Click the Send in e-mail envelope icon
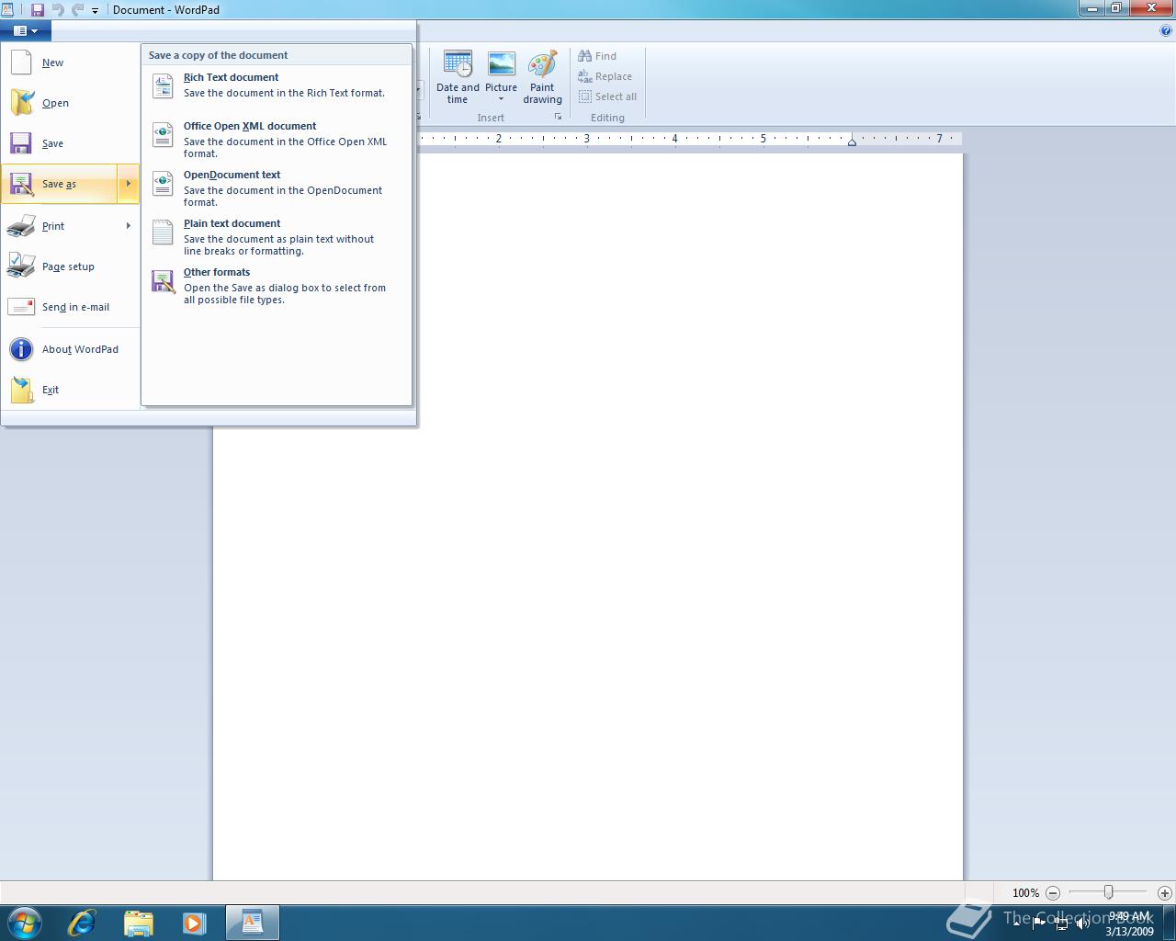 [21, 307]
